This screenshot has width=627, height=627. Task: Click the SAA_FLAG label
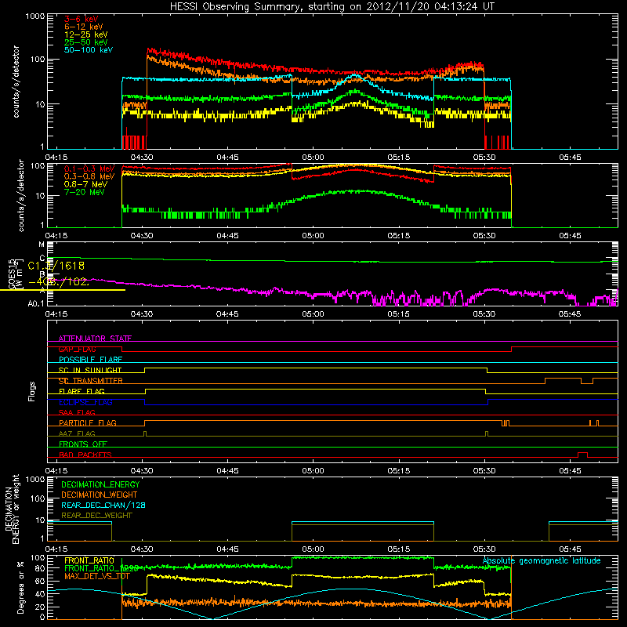77,412
